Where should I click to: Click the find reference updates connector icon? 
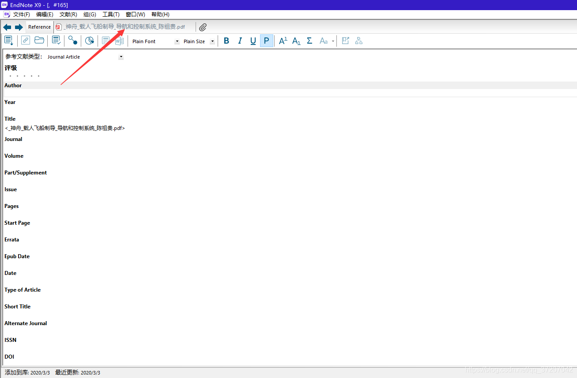coord(73,41)
